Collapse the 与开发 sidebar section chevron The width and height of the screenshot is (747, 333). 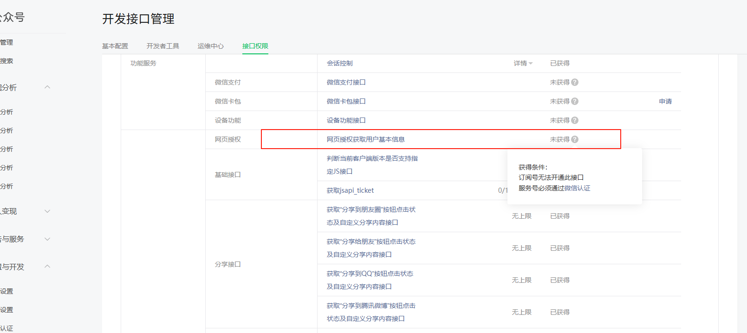(x=47, y=267)
